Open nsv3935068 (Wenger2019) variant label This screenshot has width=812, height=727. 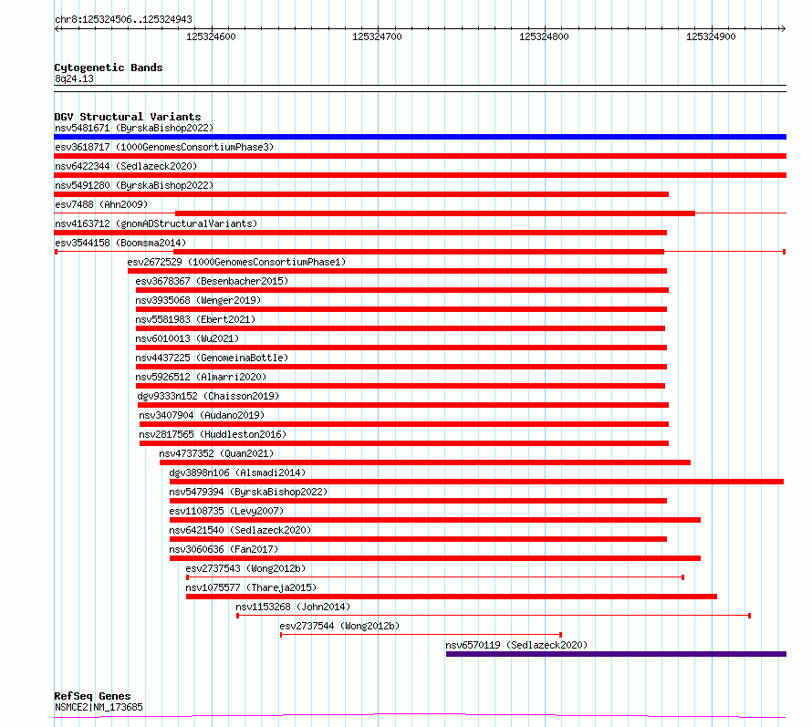[x=198, y=300]
